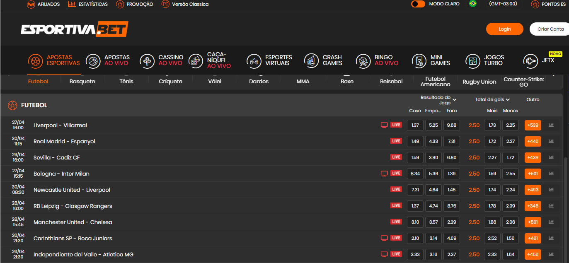Click the LIVE badge for Sevilla - Cadiz CF
569x263 pixels.
coord(396,157)
